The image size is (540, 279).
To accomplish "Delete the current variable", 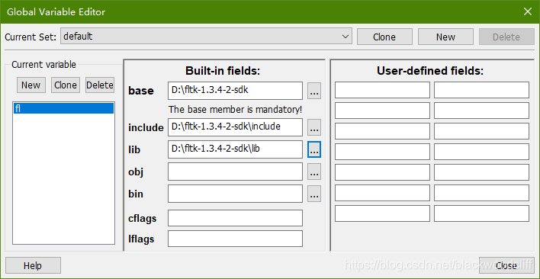I will [x=100, y=85].
